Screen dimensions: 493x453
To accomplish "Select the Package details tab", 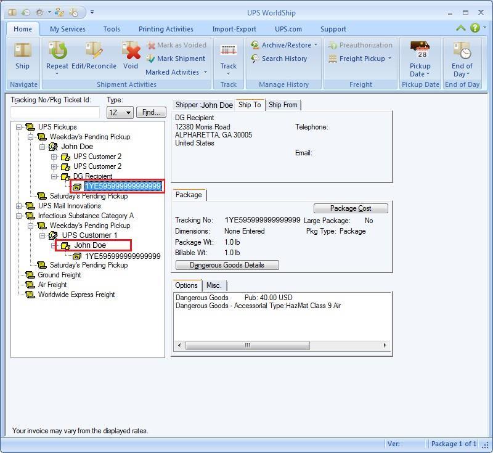I will 189,195.
